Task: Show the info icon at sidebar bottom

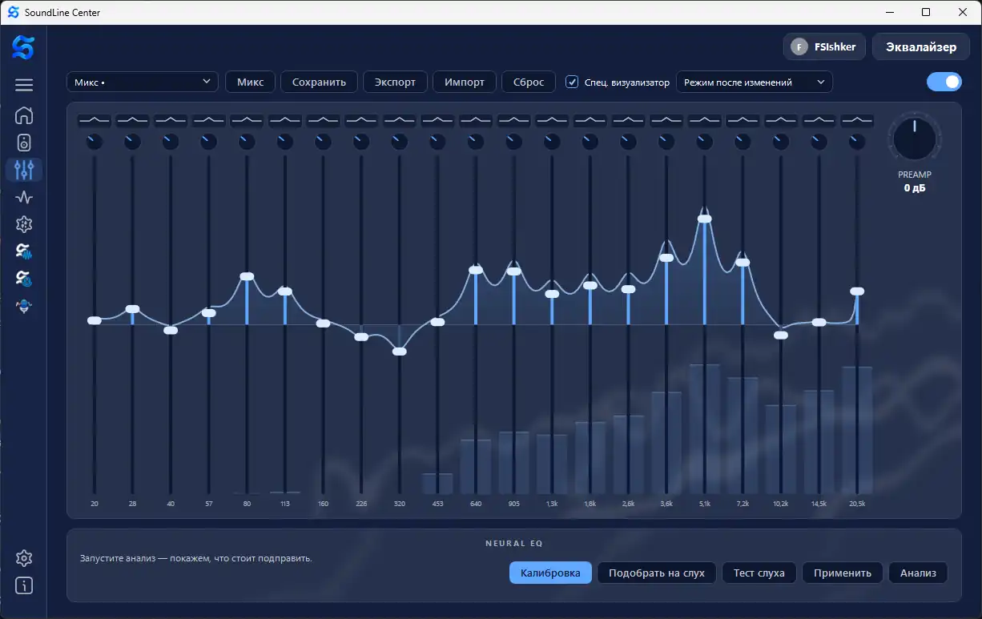Action: click(x=24, y=585)
